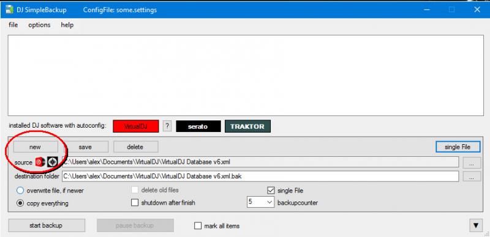Click the TRAKTOR autoconfig button
Screen dimensions: 490x237
coord(247,126)
